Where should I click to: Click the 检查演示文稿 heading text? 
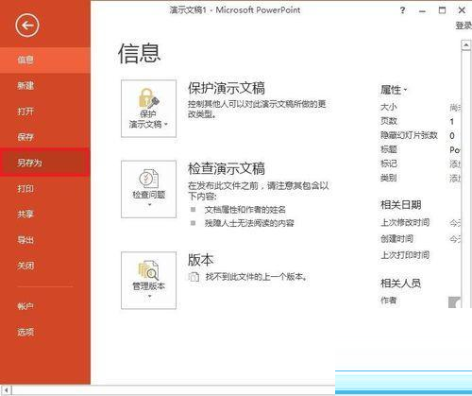pyautogui.click(x=227, y=168)
